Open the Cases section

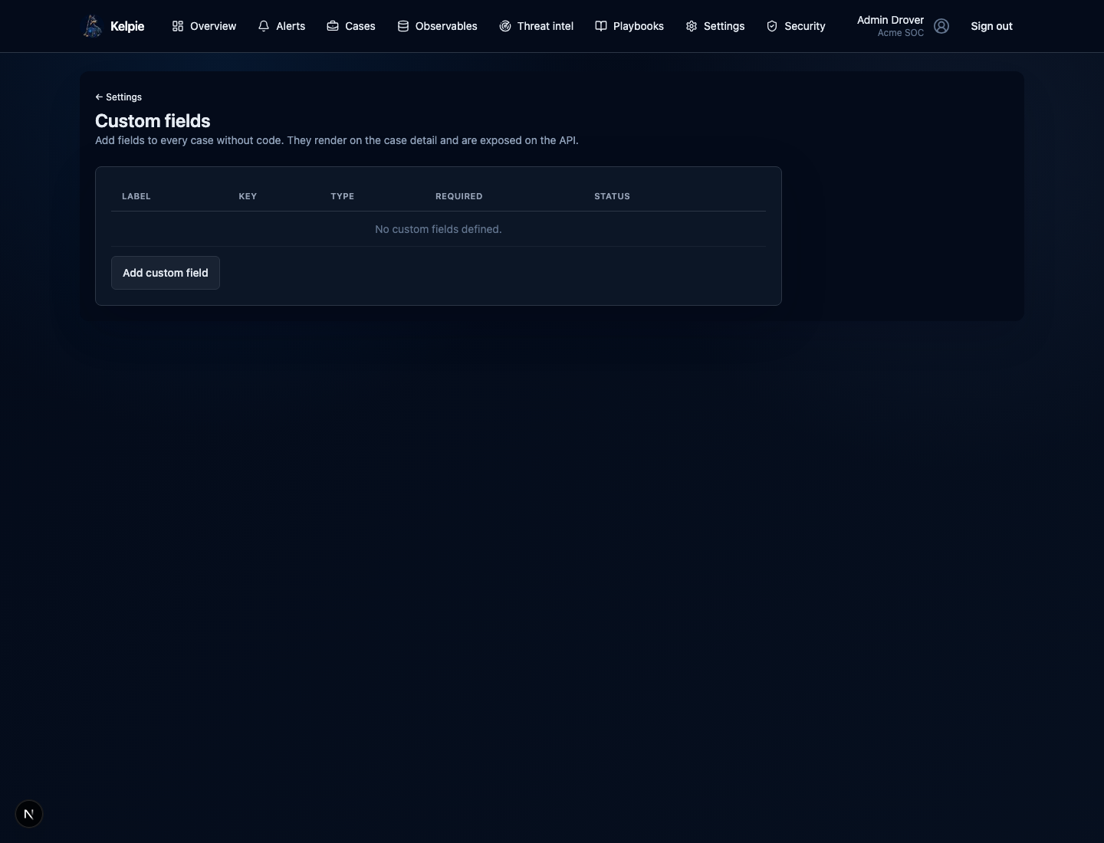[x=351, y=26]
